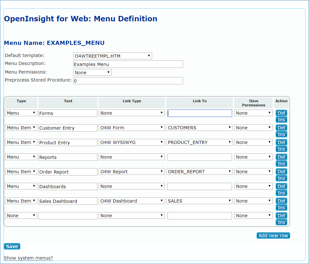Edit the Menu Description field
This screenshot has width=309, height=264.
(128, 64)
